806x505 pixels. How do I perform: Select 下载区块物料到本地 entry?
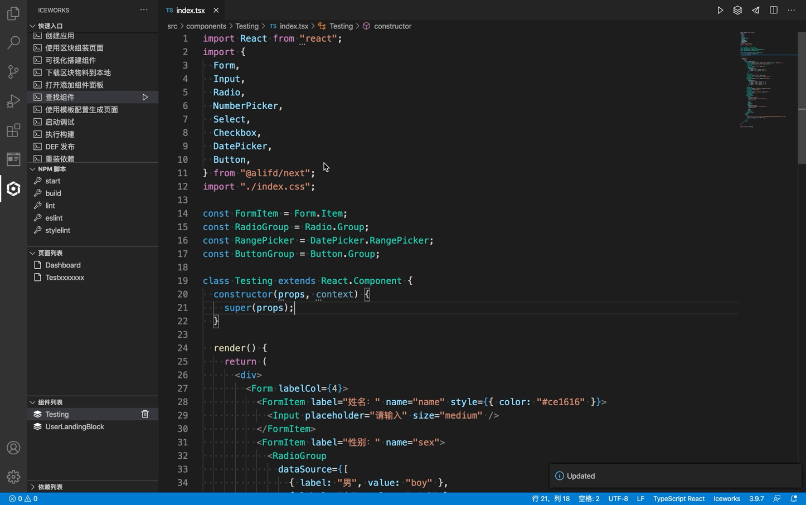click(93, 72)
